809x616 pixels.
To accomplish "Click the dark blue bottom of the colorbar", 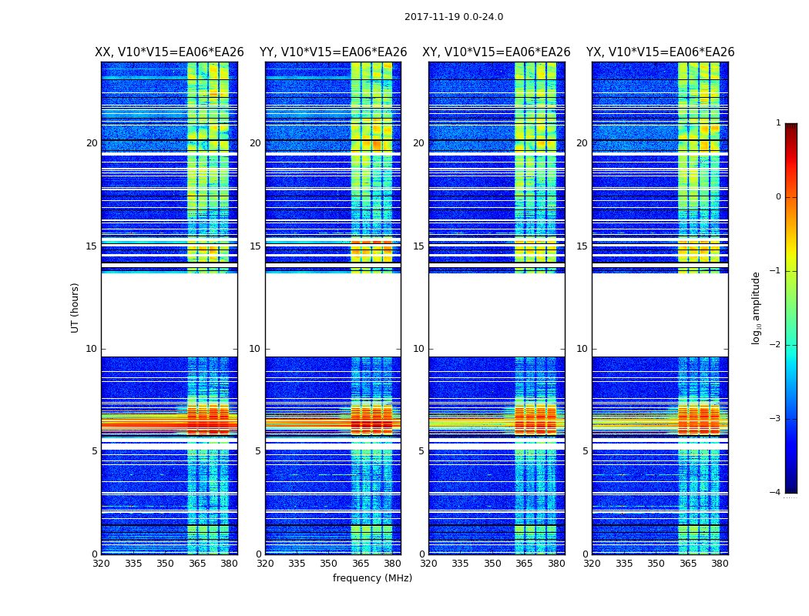I will click(x=791, y=487).
